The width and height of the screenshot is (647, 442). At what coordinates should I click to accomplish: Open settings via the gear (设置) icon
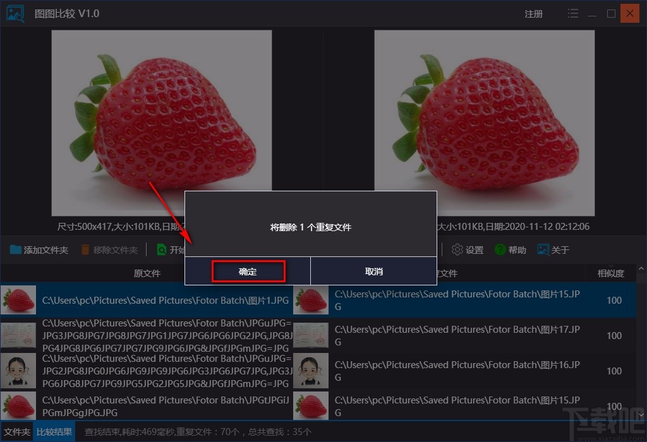pos(457,249)
